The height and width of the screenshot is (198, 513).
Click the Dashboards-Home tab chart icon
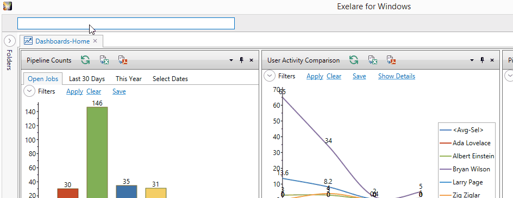(28, 41)
